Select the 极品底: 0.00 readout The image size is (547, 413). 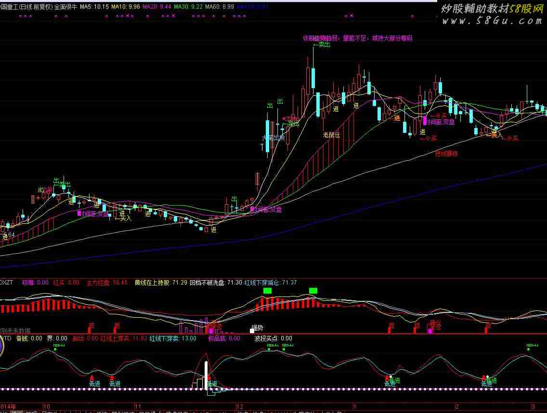coord(224,338)
